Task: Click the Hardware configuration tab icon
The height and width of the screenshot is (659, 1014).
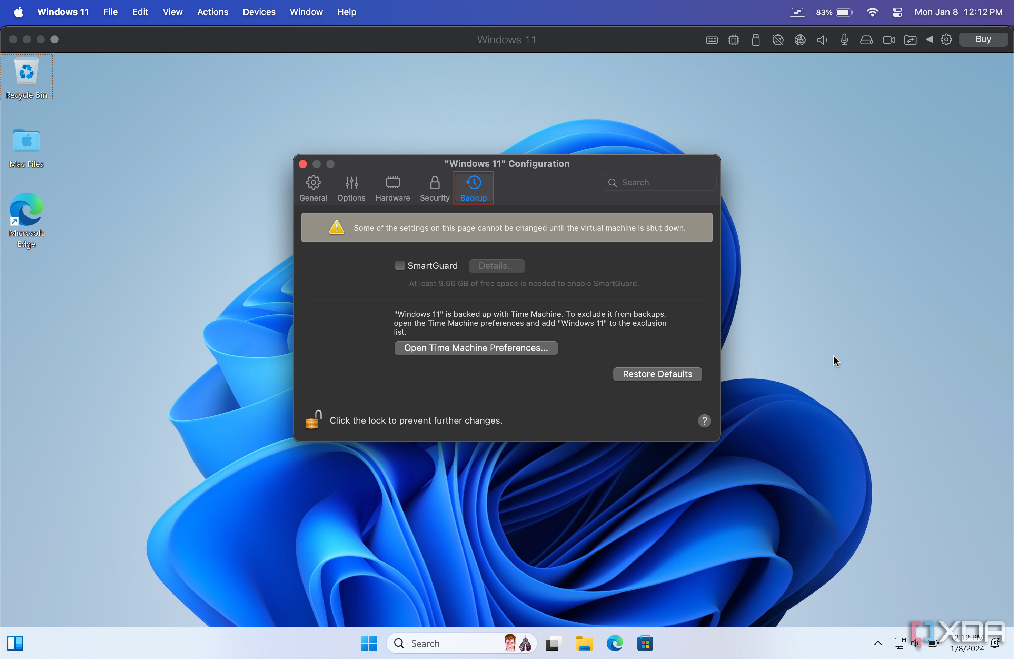Action: coord(392,182)
